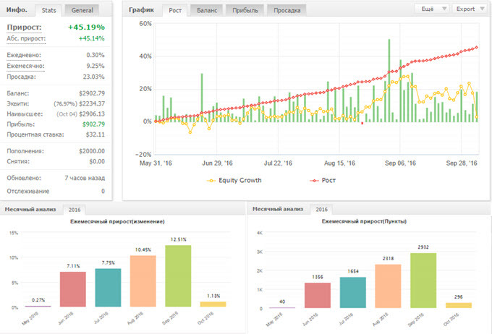Image resolution: width=492 pixels, height=334 pixels.
Task: Click the pips bar labeled 2318
Action: pyautogui.click(x=388, y=286)
